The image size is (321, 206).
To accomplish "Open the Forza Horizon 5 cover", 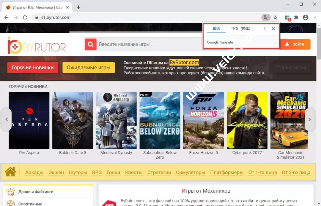I will click(x=204, y=120).
